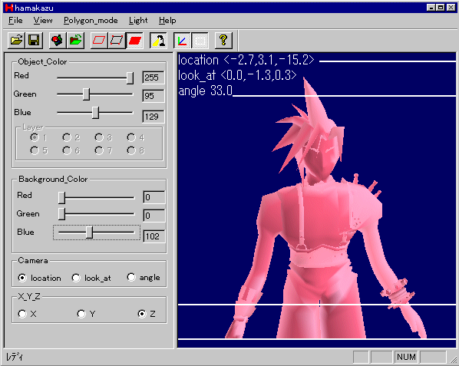Select the Y axis radio button
Viewport: 459px width, 366px height.
point(81,314)
